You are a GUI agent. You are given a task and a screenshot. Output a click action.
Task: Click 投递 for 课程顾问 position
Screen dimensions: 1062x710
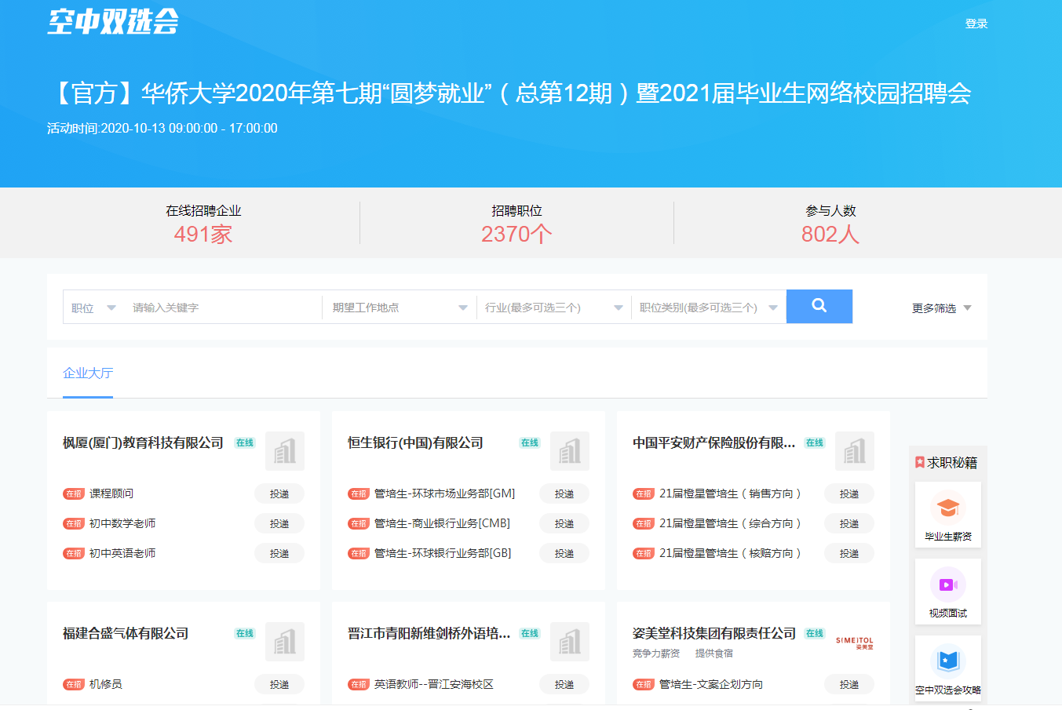pyautogui.click(x=279, y=494)
